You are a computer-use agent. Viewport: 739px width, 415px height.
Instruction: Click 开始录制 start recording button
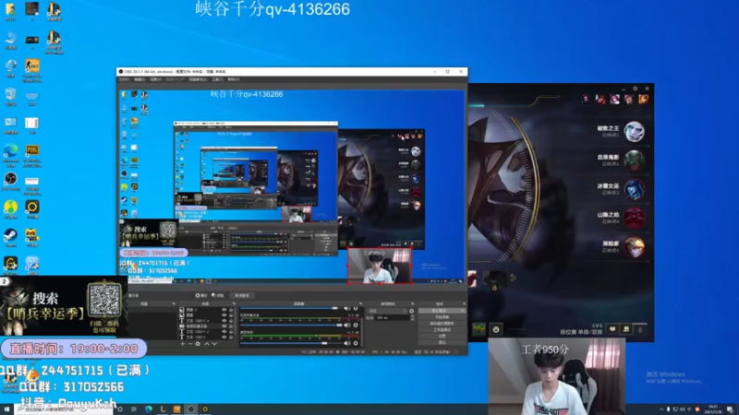pyautogui.click(x=442, y=317)
